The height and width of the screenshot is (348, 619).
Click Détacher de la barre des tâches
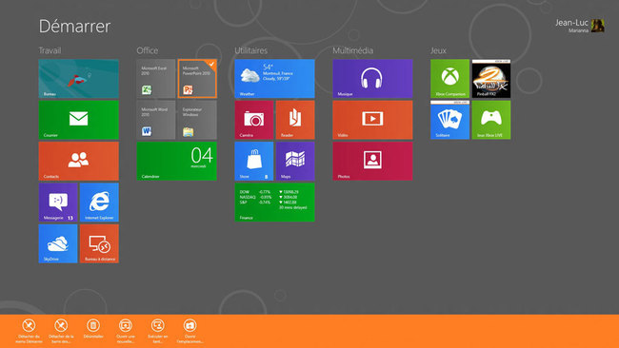[61, 331]
